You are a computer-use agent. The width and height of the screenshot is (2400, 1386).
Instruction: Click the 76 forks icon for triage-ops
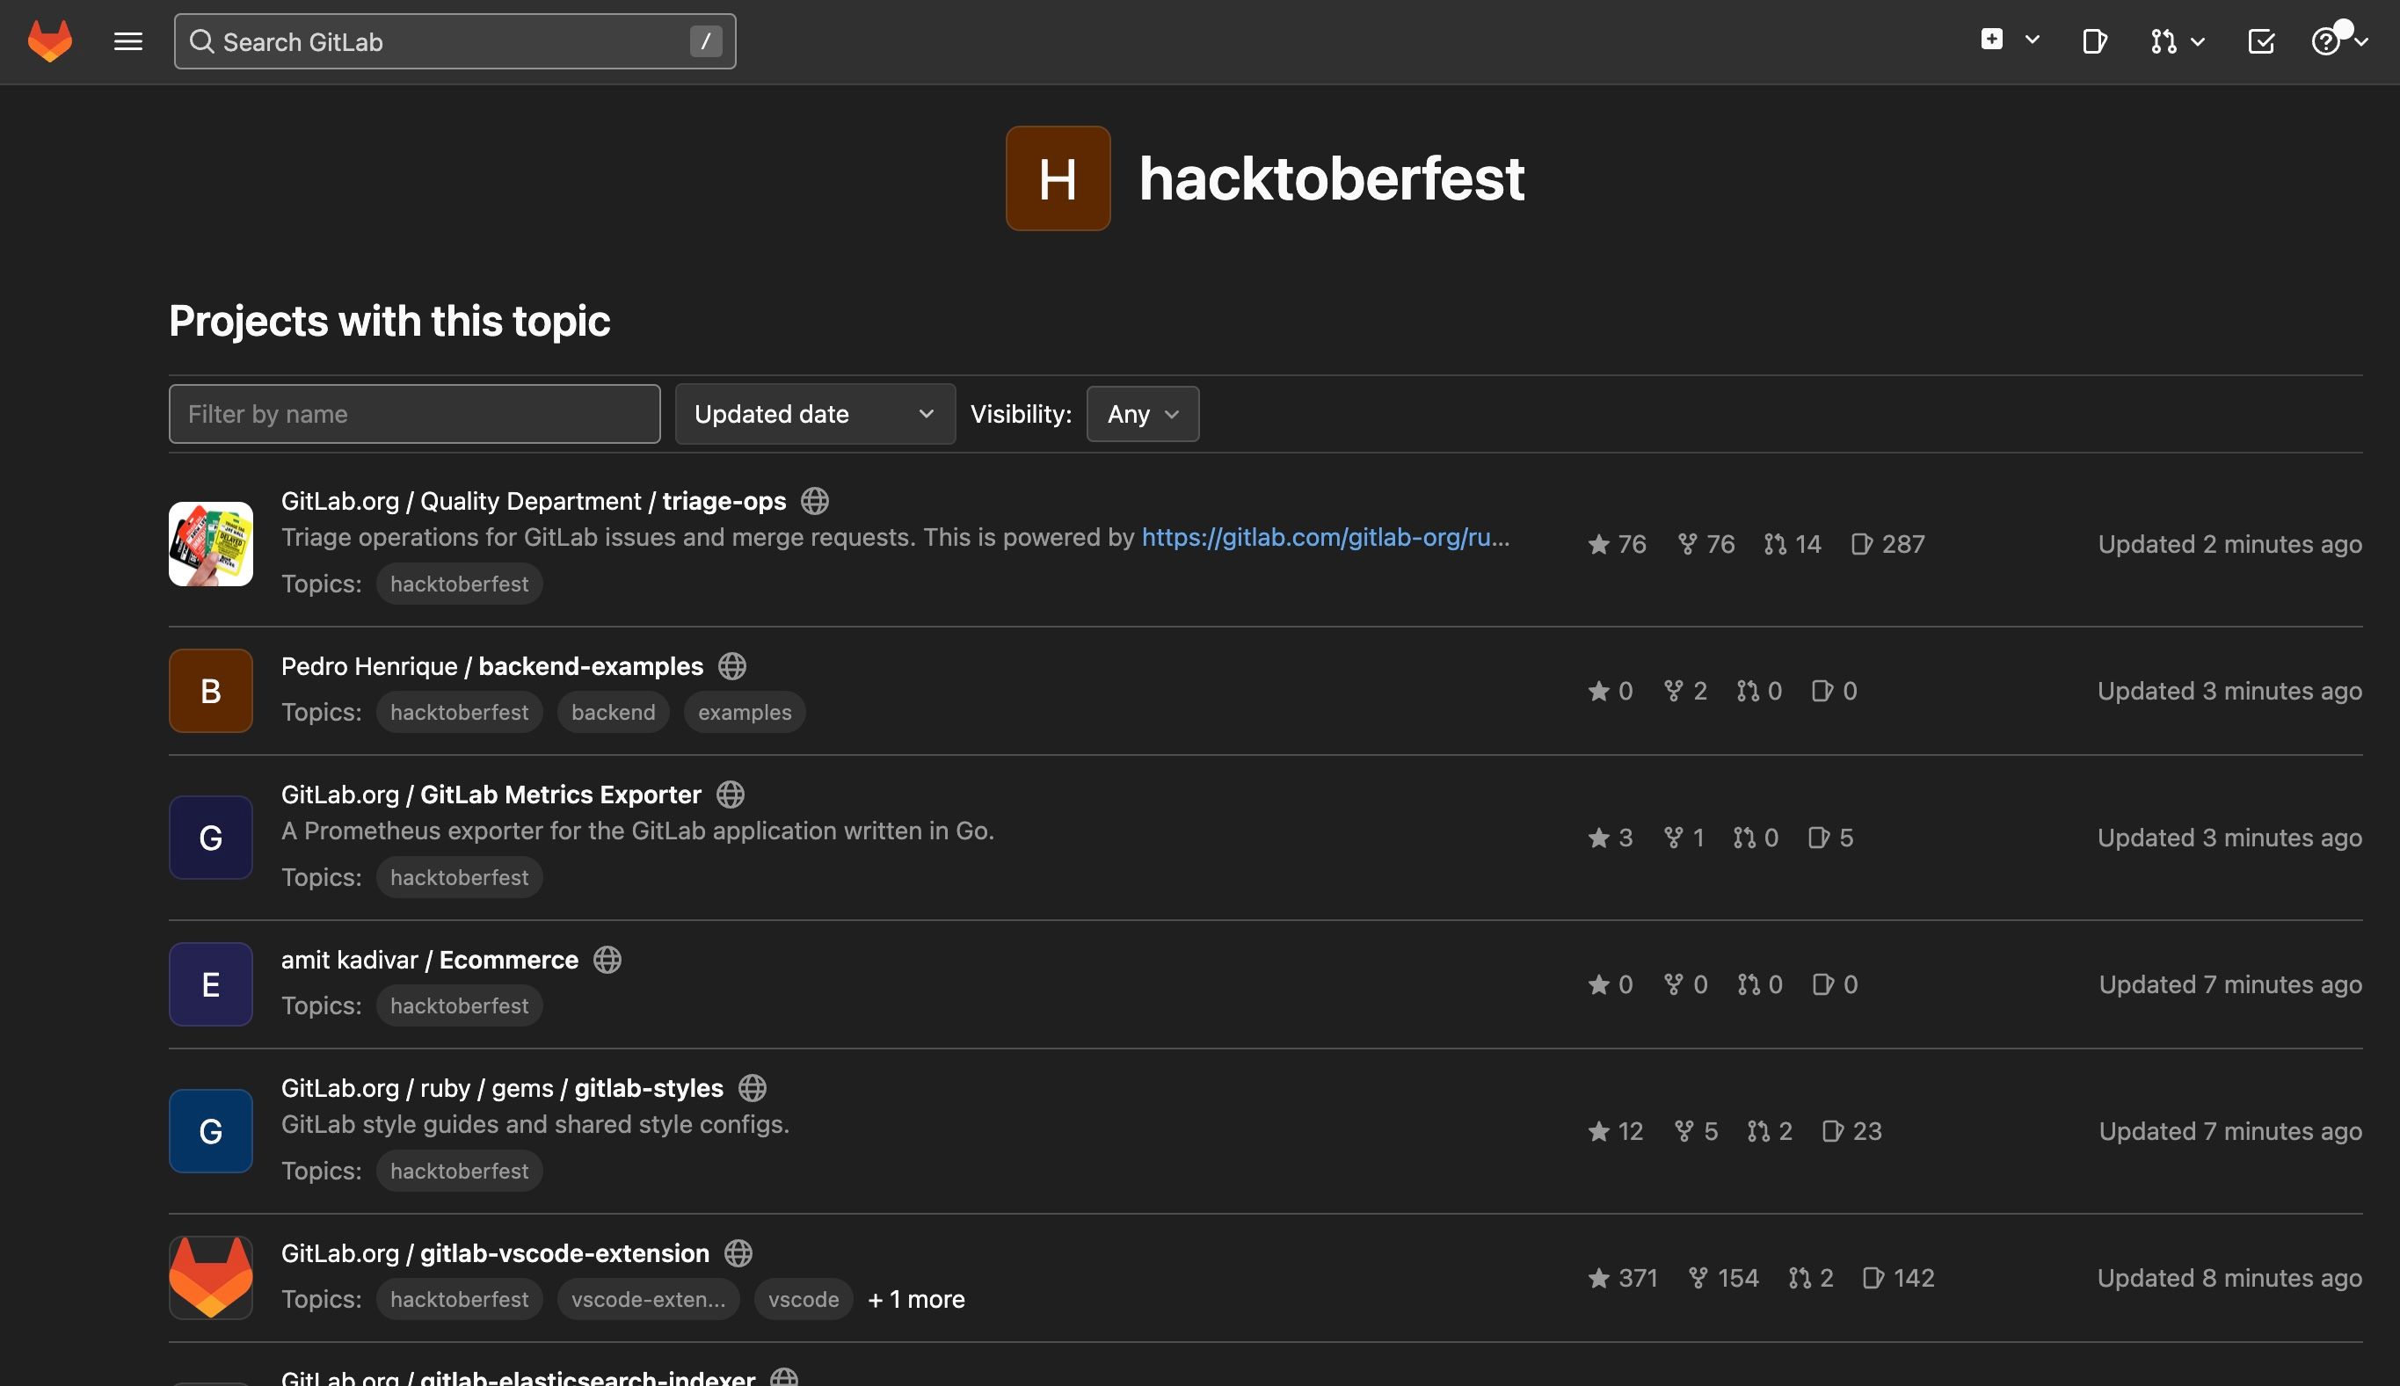pos(1687,543)
